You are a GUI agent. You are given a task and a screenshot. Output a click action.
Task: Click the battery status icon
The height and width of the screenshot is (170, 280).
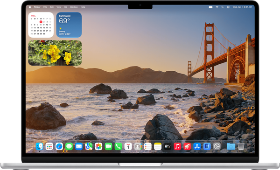pyautogui.click(x=210, y=7)
